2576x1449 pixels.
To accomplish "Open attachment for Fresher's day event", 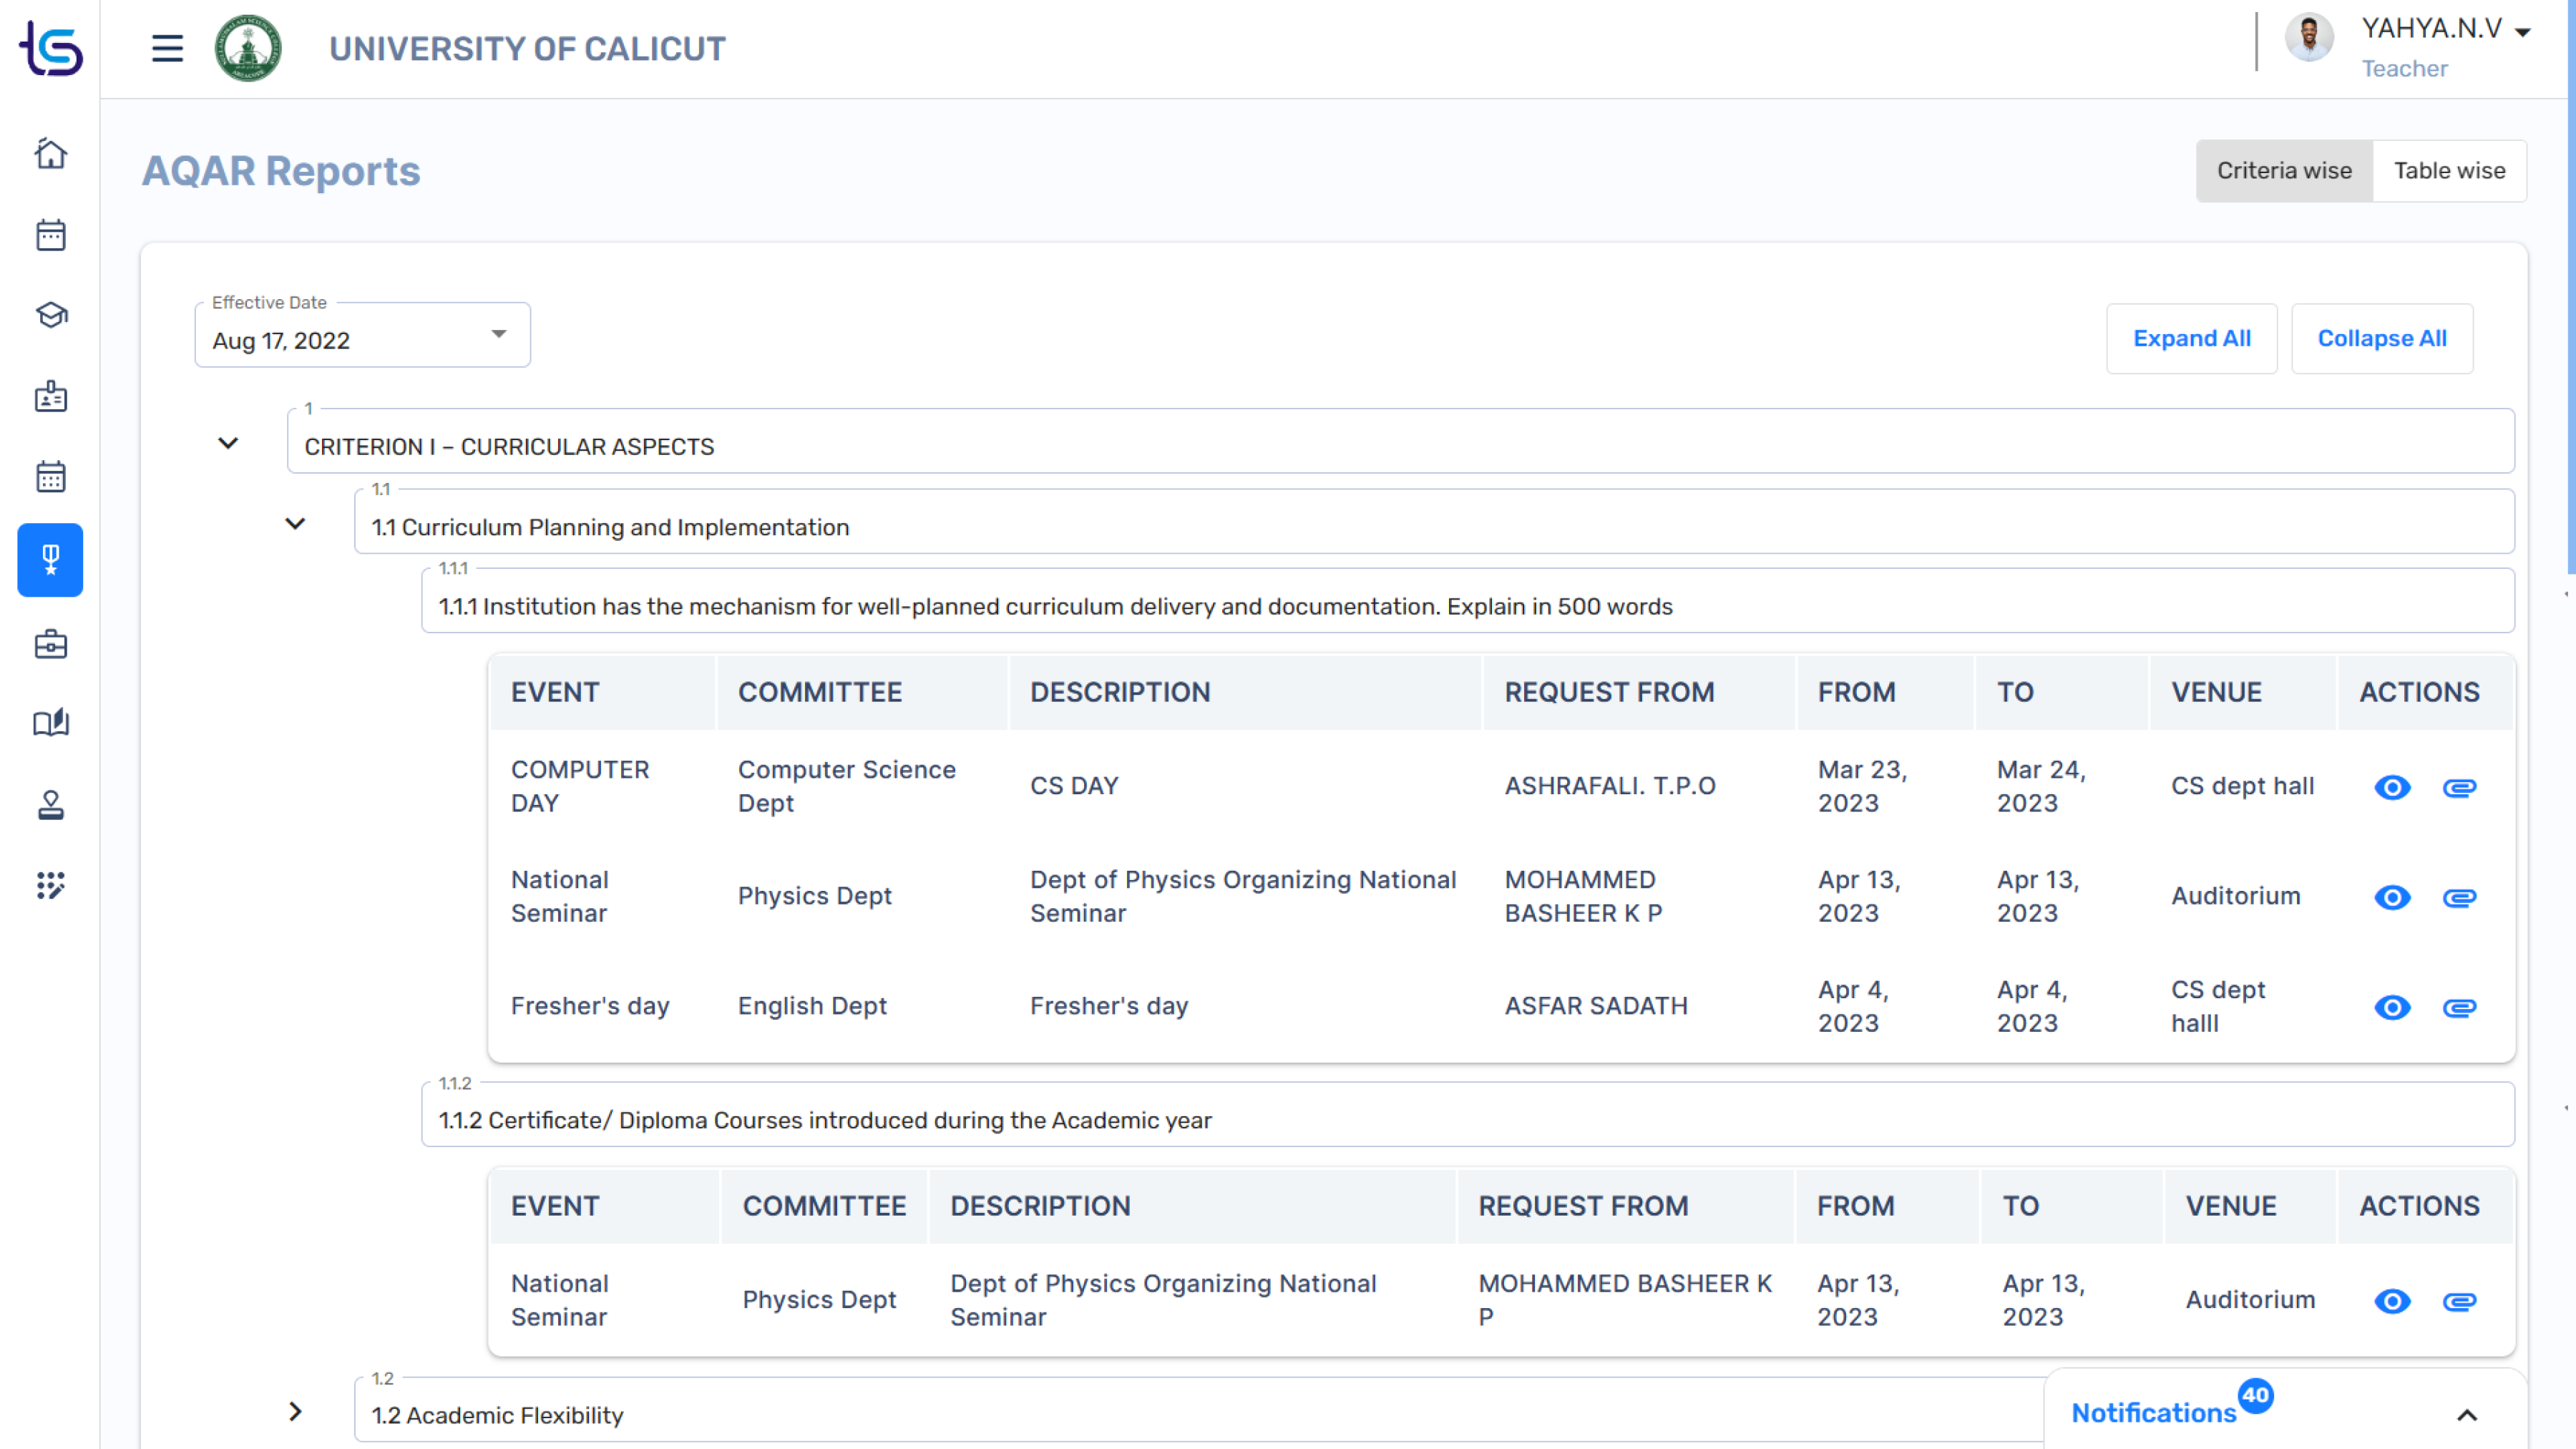I will [x=2459, y=1008].
